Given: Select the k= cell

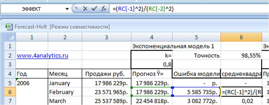Looking at the screenshot, I should click(152, 55).
